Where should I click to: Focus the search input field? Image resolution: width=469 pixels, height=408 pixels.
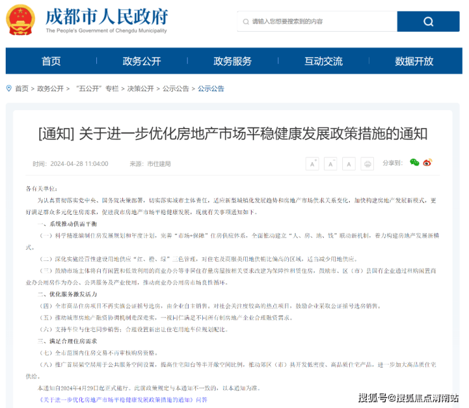(318, 22)
